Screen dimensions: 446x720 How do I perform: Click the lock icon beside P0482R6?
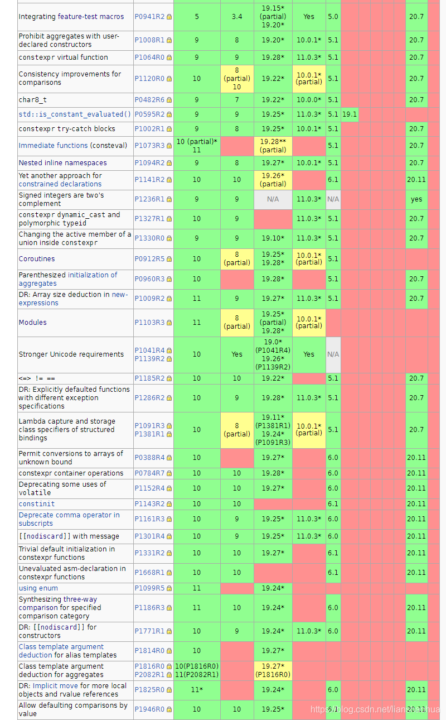point(169,100)
